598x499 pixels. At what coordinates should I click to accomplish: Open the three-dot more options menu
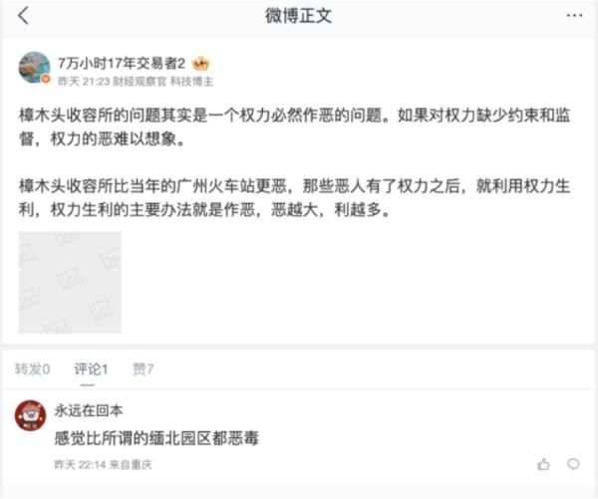(x=574, y=16)
